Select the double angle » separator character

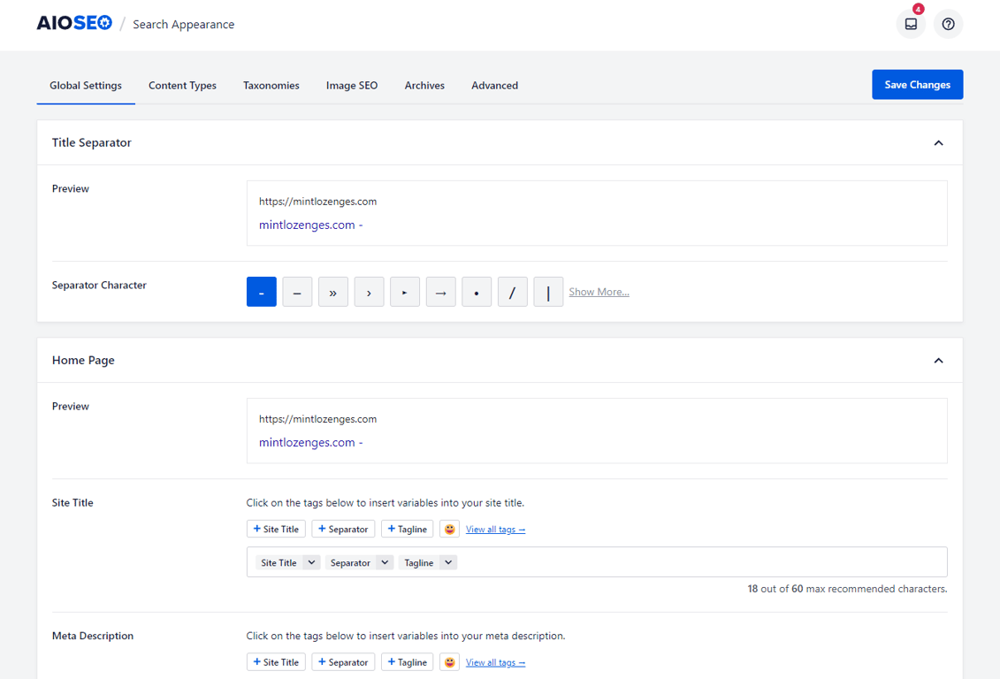tap(333, 292)
